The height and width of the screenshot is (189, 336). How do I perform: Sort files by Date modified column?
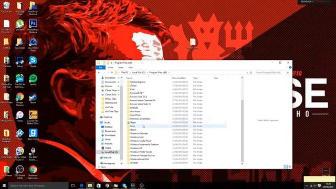[179, 78]
